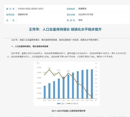Click the 万人 unit label on chart
The image size is (130, 117).
pos(38,63)
